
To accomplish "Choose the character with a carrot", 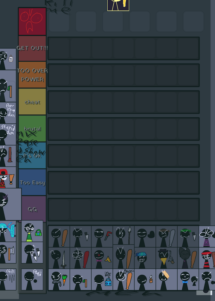I will 59,280.
